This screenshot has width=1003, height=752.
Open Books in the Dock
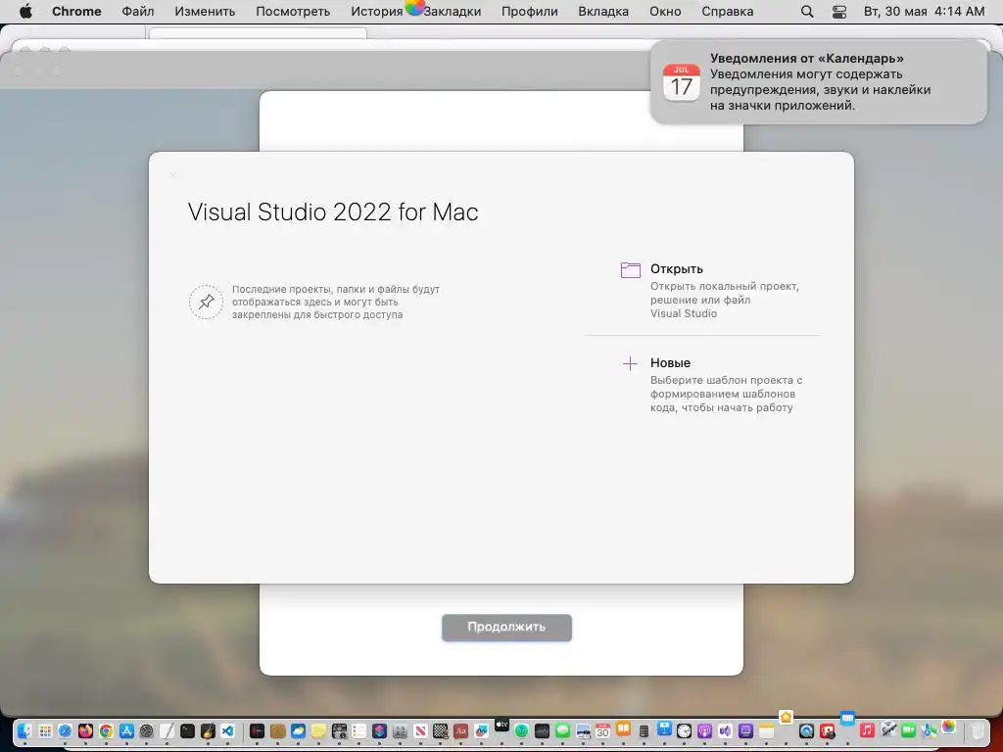click(x=623, y=728)
